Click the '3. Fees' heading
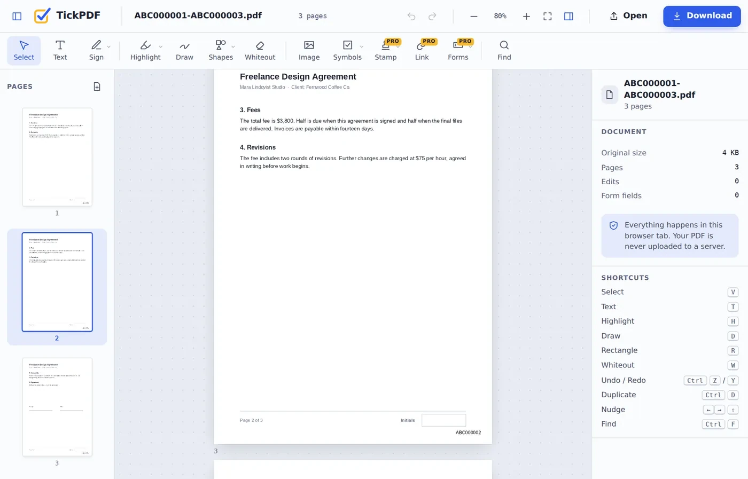748x479 pixels. tap(250, 110)
